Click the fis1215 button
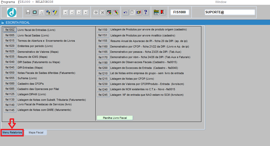 point(103,79)
